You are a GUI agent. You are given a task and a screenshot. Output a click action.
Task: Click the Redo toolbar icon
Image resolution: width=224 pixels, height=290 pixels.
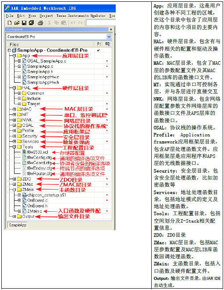(x=80, y=23)
